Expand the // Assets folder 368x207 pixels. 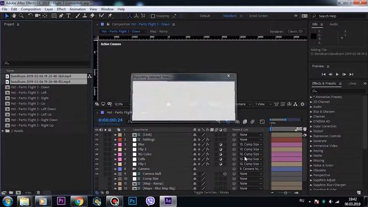[3, 131]
